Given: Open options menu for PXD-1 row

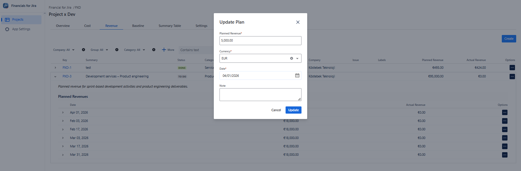Looking at the screenshot, I should [512, 68].
